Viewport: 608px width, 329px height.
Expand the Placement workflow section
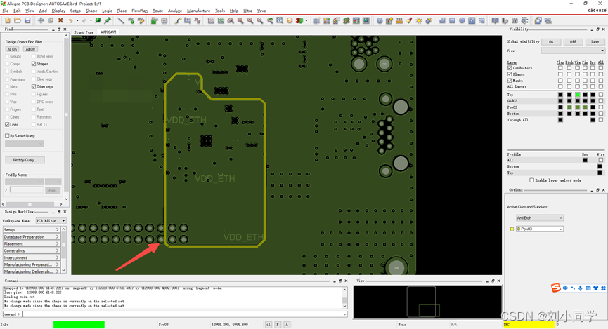pos(32,243)
